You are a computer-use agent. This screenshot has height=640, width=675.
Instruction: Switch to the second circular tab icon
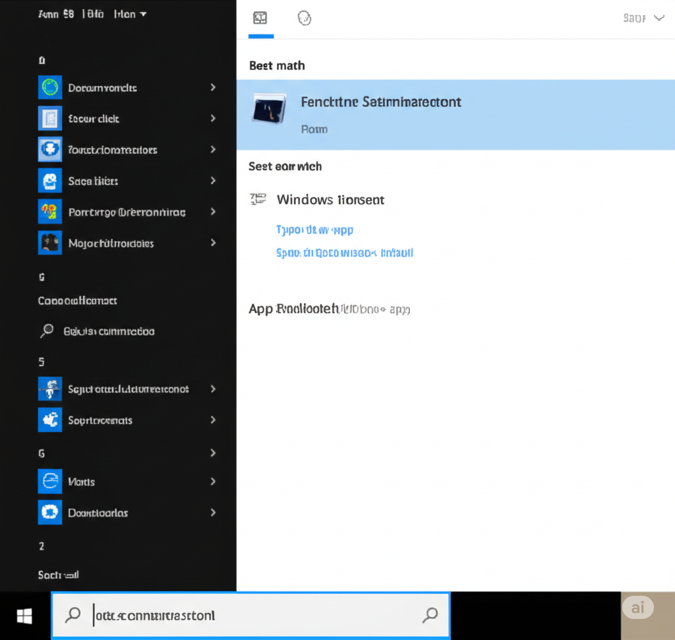click(x=305, y=18)
